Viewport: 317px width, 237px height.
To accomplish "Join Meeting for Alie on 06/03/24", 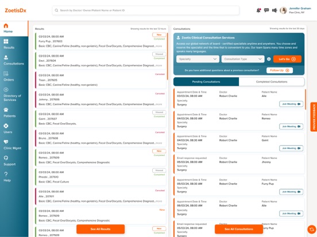I will coord(291,214).
